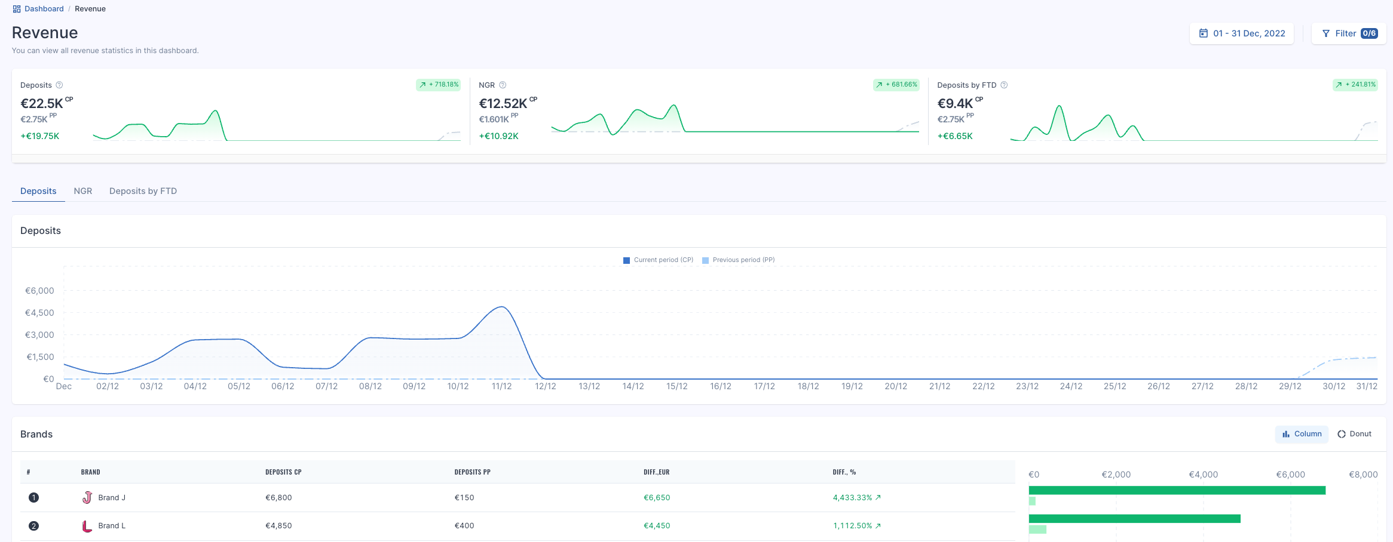Viewport: 1393px width, 542px height.
Task: Click the €4,850 deposits cell
Action: click(x=278, y=526)
